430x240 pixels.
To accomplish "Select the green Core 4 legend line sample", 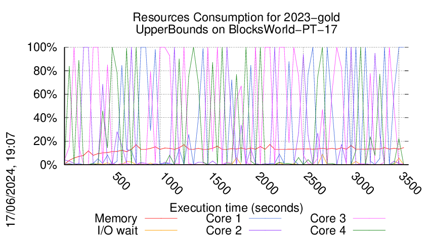I will [x=369, y=230].
